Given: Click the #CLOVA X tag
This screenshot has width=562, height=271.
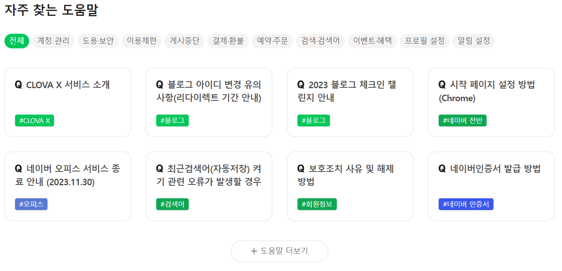Looking at the screenshot, I should [34, 120].
